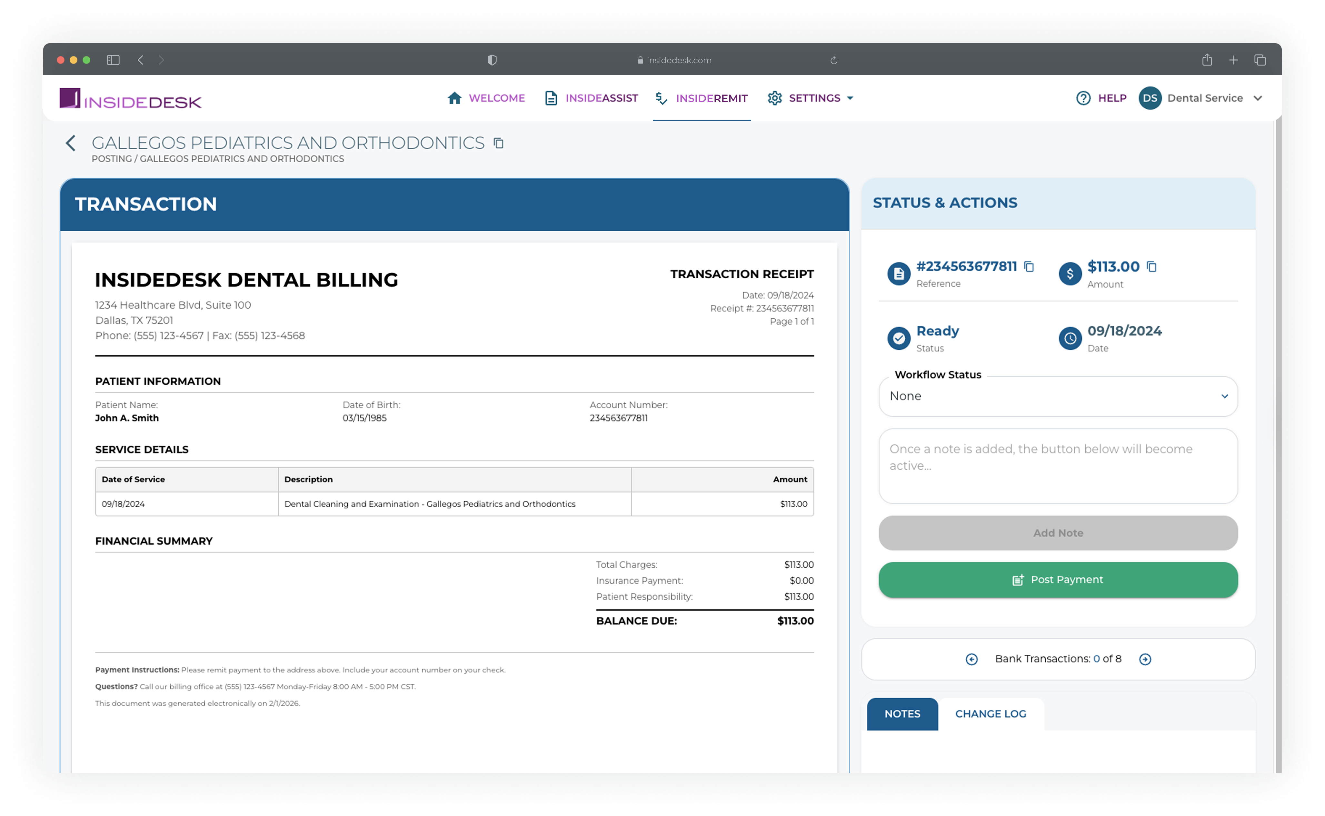The width and height of the screenshot is (1325, 816).
Task: Go to next bank transaction
Action: coord(1145,659)
